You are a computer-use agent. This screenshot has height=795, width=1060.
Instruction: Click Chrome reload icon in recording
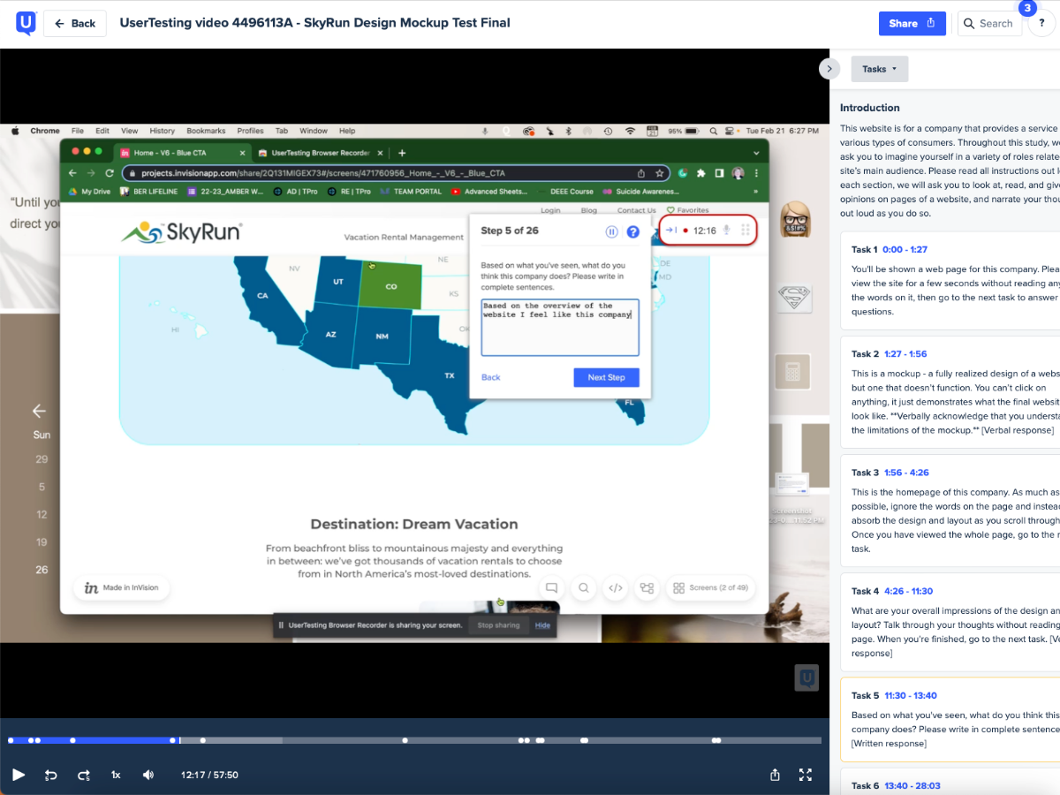coord(110,173)
